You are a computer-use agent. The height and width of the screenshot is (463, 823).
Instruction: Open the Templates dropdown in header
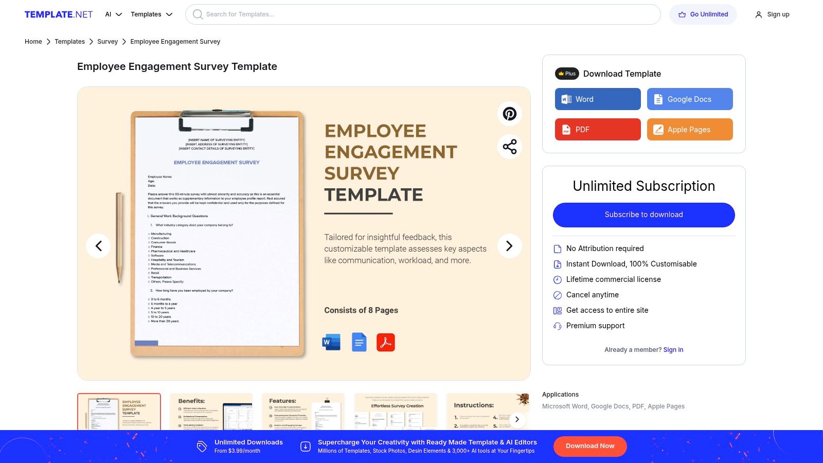[x=151, y=14]
